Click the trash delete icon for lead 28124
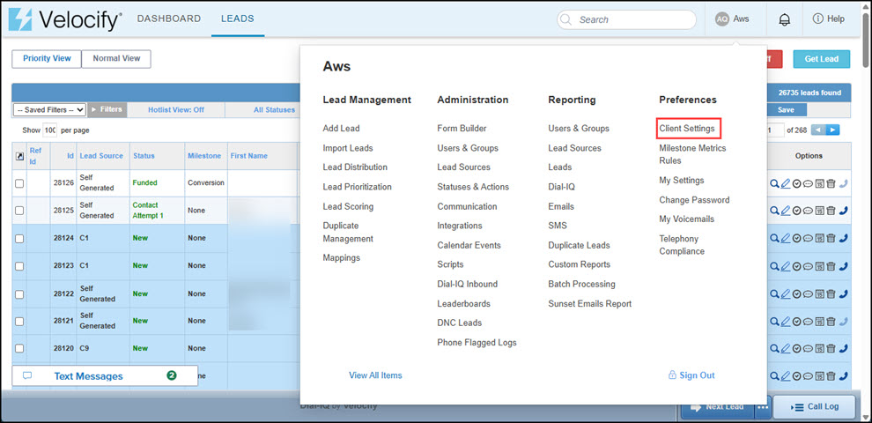This screenshot has height=423, width=872. click(x=831, y=238)
